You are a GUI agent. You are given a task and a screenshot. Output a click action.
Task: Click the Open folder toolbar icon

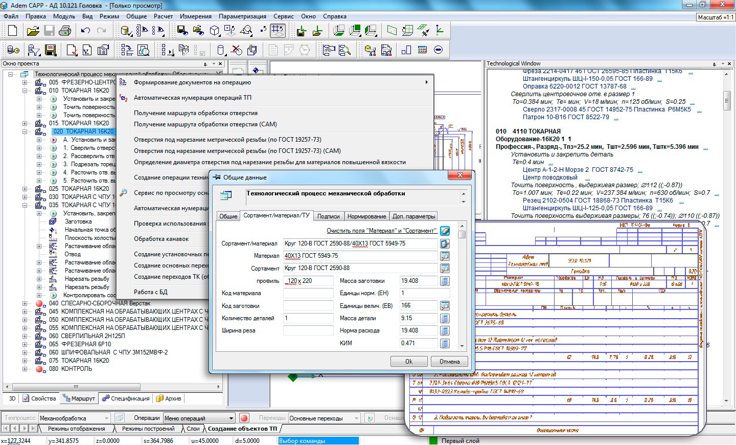tap(33, 31)
